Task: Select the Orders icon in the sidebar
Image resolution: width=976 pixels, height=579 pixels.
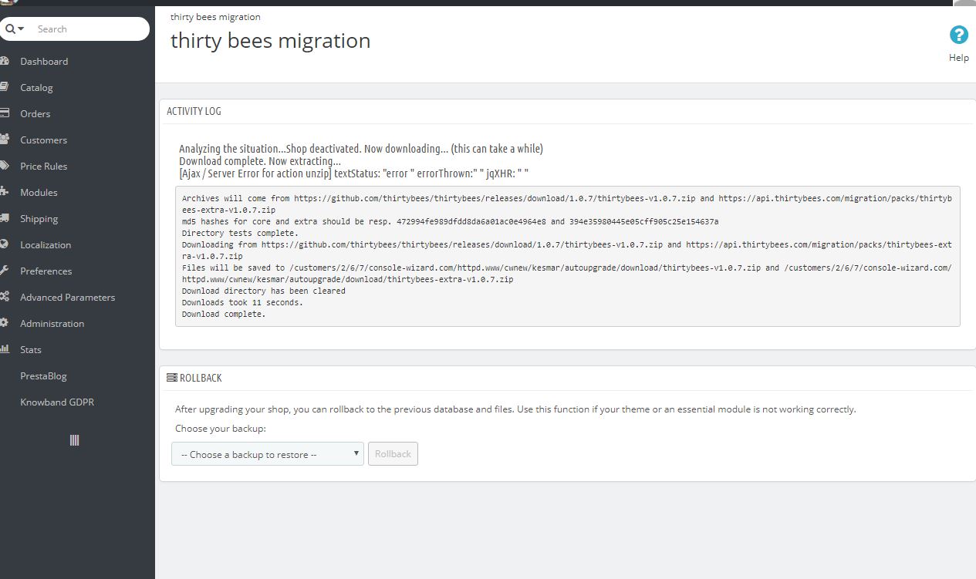Action: [6, 113]
